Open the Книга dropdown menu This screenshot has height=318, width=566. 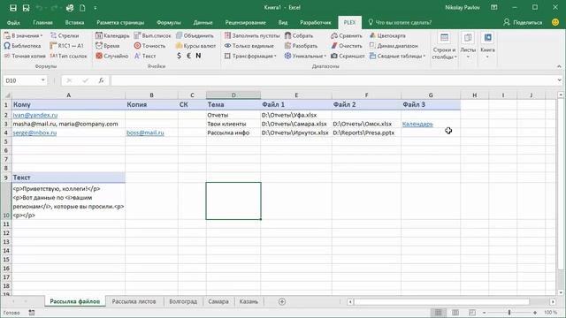pyautogui.click(x=487, y=47)
